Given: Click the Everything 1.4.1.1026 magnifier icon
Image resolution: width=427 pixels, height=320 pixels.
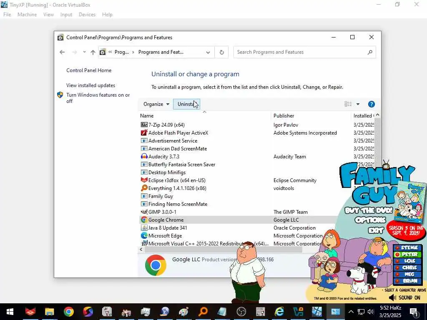Looking at the screenshot, I should 144,188.
